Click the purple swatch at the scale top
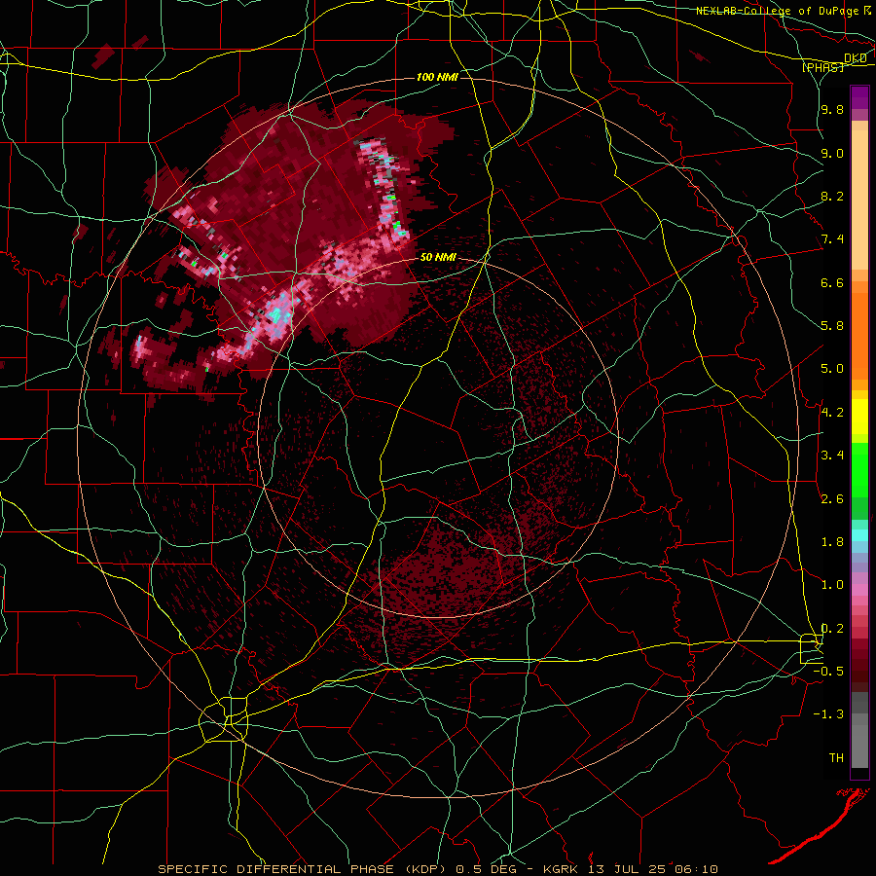 [x=859, y=97]
